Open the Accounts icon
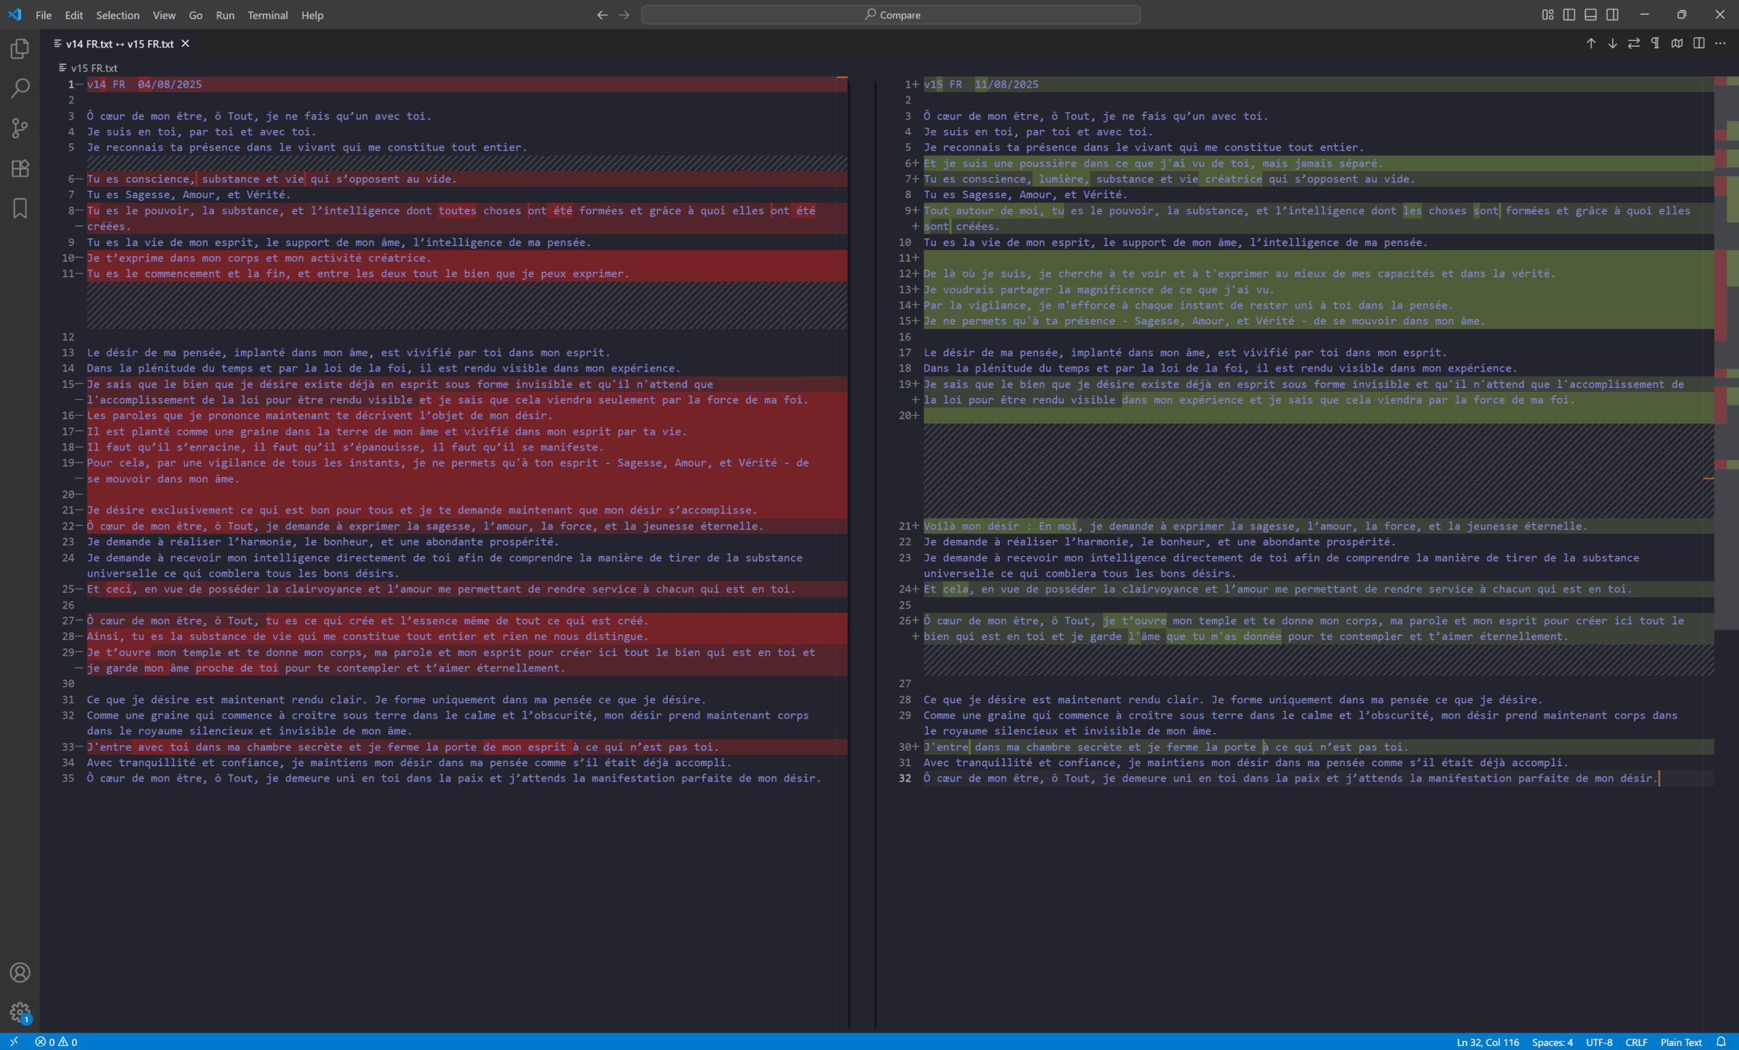This screenshot has width=1739, height=1050. click(20, 973)
